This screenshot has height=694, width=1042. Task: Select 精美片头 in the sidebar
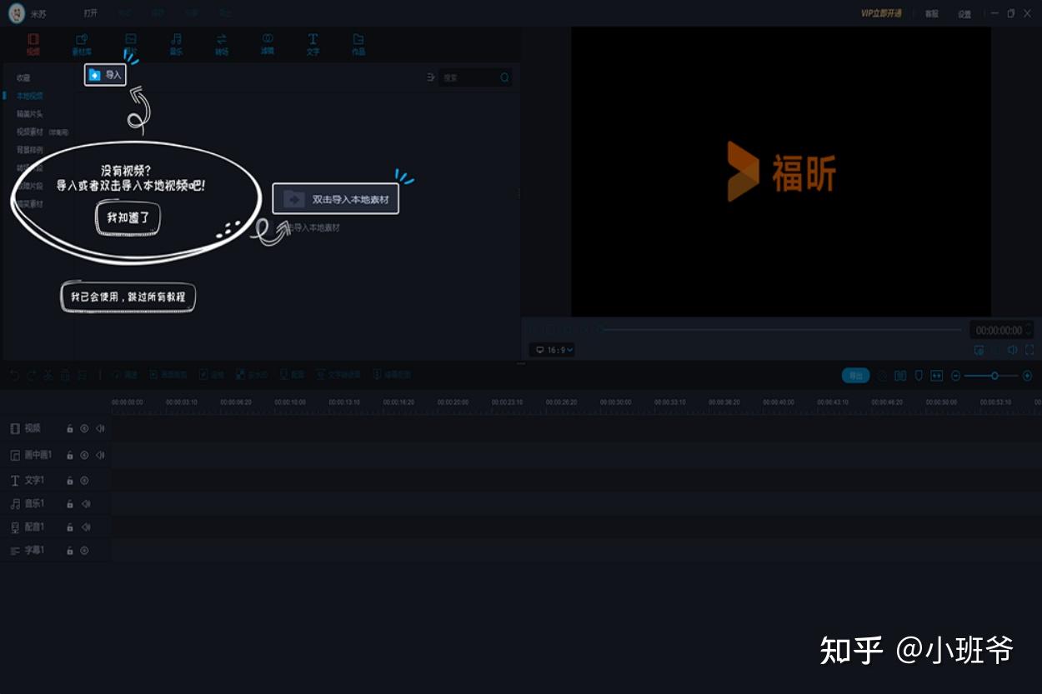pyautogui.click(x=30, y=113)
